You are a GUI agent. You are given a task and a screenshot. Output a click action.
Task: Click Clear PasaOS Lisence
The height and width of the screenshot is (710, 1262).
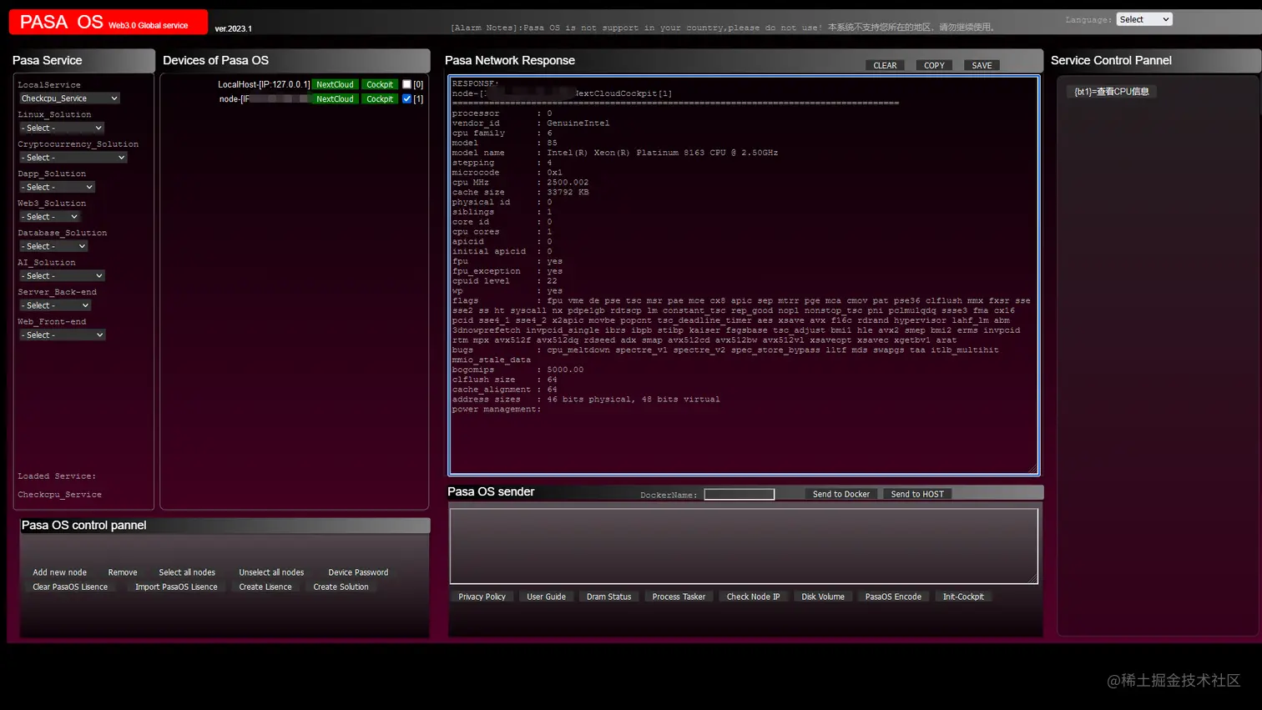pyautogui.click(x=70, y=587)
